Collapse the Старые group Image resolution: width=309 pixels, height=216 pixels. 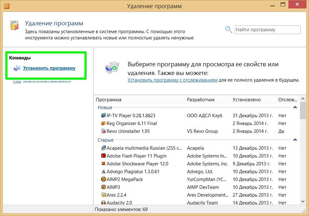click(x=295, y=140)
